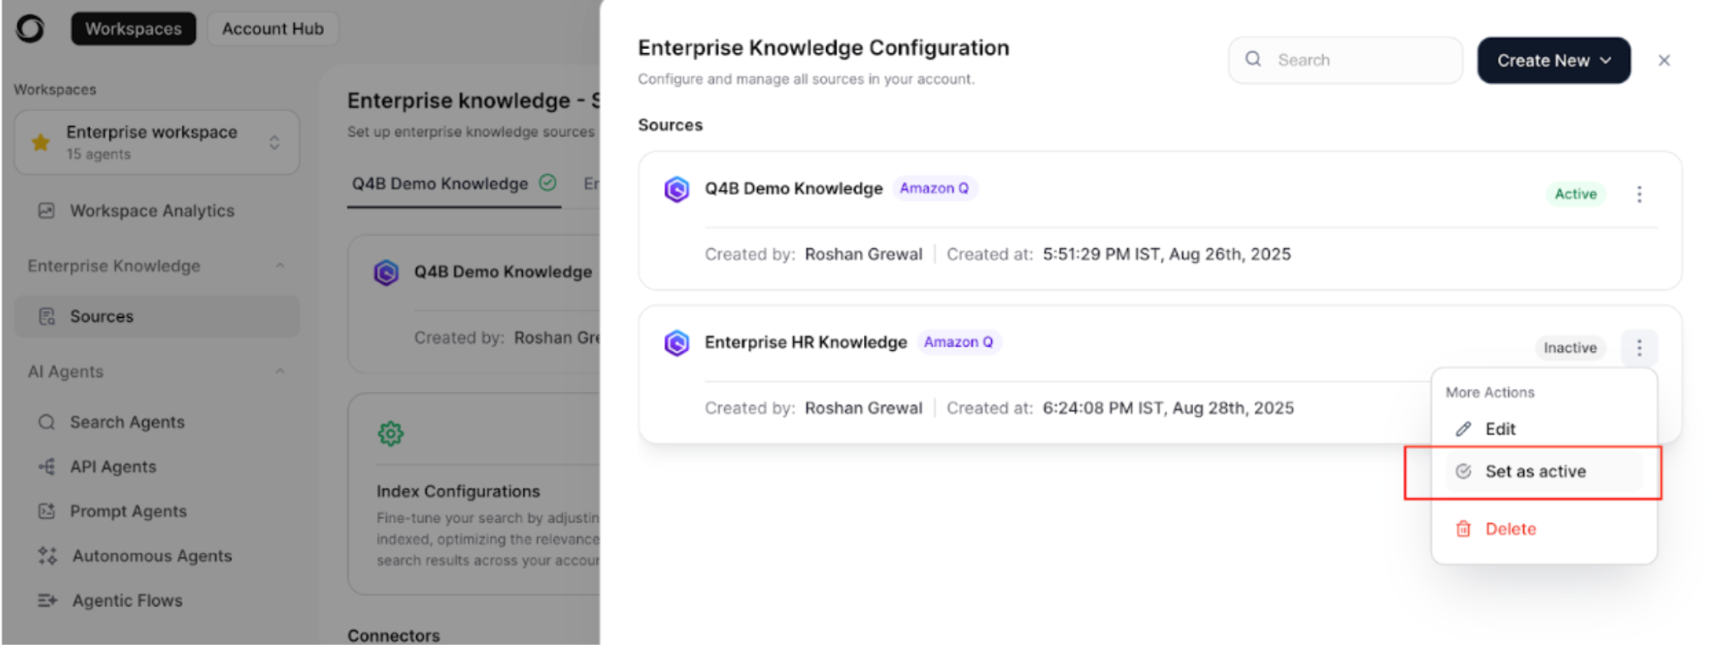Open Agentic Flows in sidebar
Image resolution: width=1733 pixels, height=645 pixels.
coord(127,601)
